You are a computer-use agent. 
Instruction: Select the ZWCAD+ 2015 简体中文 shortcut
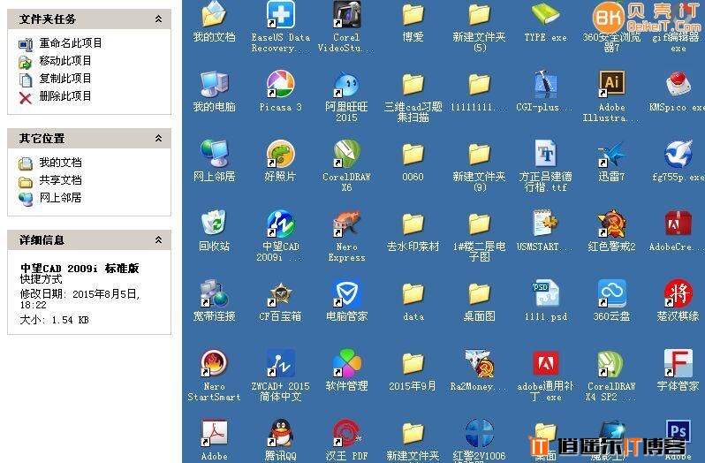tap(281, 362)
